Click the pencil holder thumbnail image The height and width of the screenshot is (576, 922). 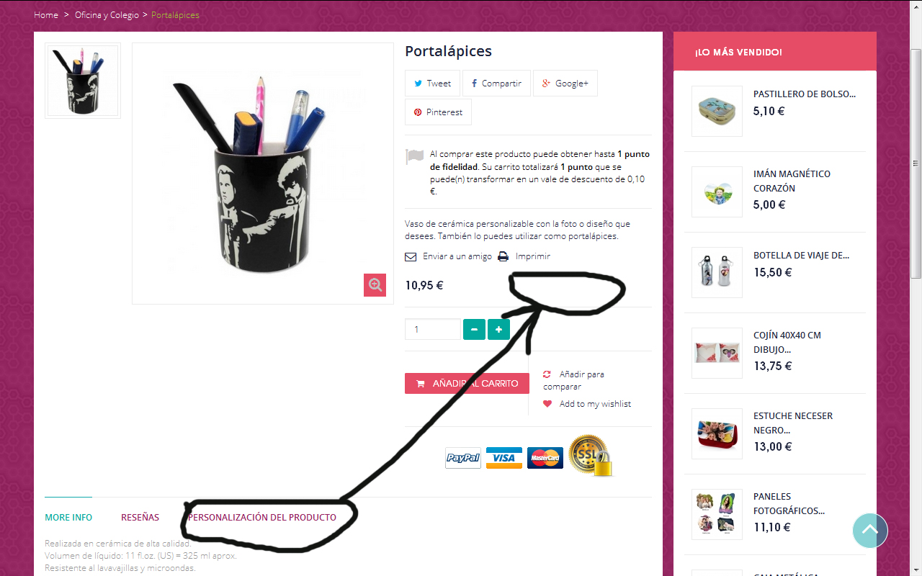coord(83,81)
